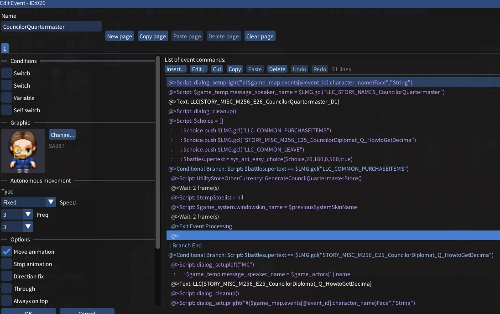Viewport: 500px width, 314px height.
Task: Change the event graphic
Action: tap(62, 135)
